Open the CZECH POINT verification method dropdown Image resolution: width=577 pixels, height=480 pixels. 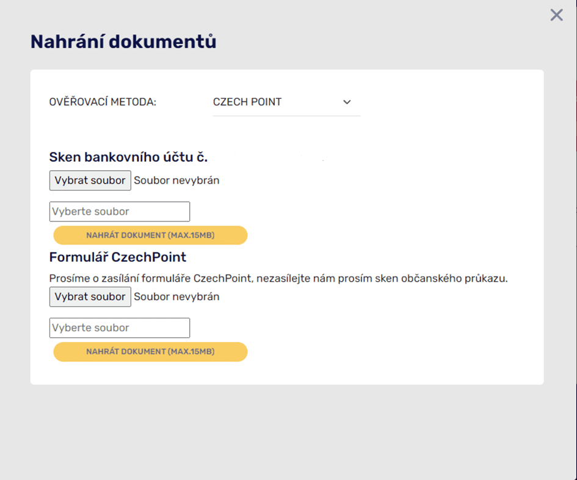[x=286, y=102]
